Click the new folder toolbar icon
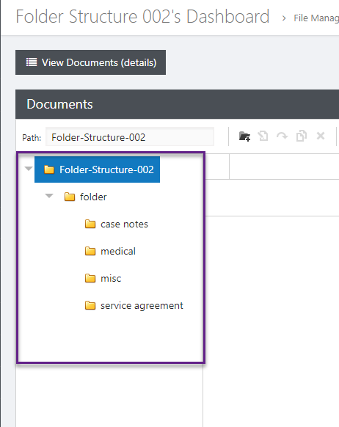Viewport: 339px width, 427px height. (x=244, y=136)
